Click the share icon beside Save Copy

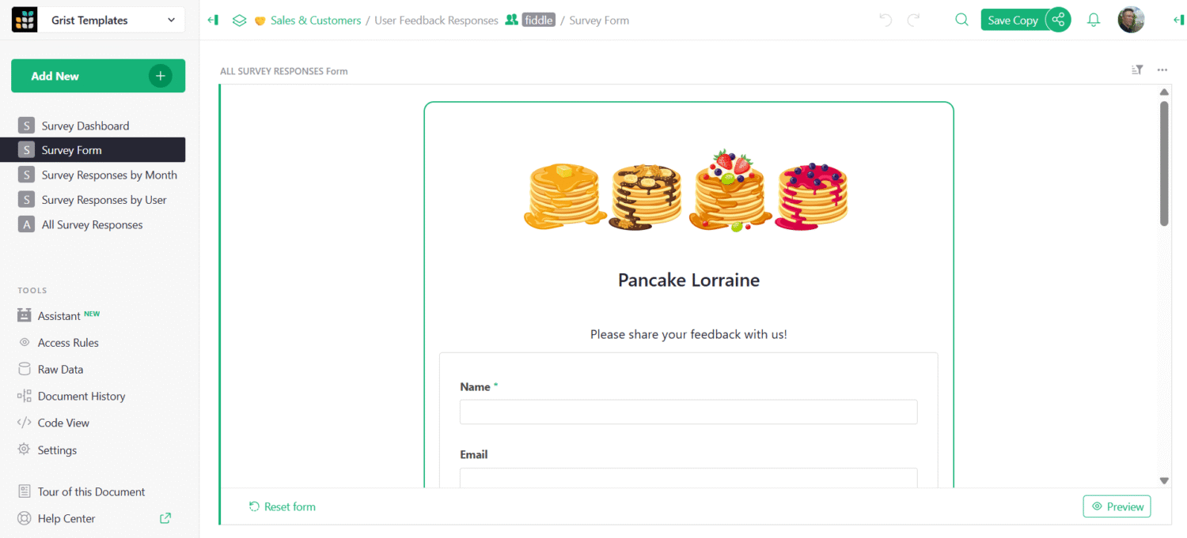(x=1058, y=21)
